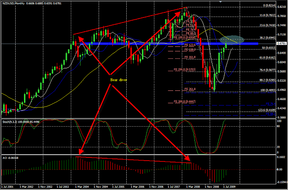
Task: Click price axis value 0.7130
Action: (x=282, y=34)
